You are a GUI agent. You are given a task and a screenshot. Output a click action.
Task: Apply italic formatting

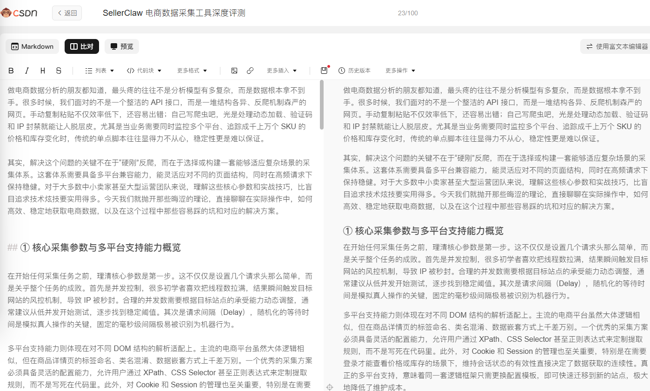27,71
